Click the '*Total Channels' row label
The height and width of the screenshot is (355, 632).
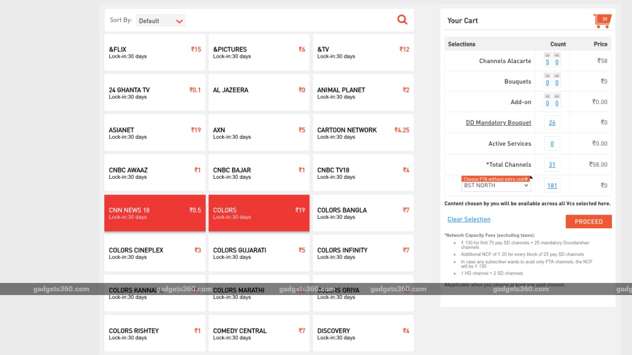[509, 165]
